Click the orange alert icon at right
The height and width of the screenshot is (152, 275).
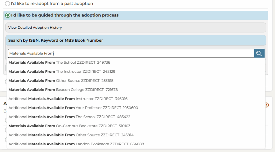[x=266, y=105]
